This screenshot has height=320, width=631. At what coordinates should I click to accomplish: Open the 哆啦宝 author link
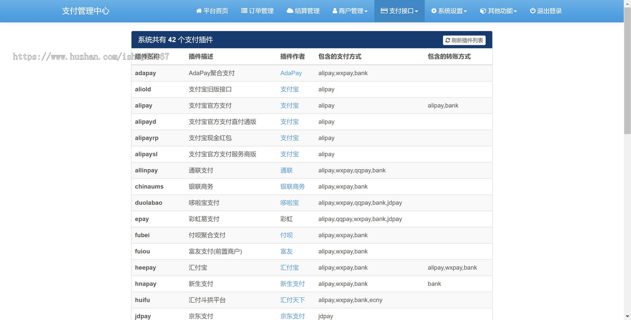[289, 203]
